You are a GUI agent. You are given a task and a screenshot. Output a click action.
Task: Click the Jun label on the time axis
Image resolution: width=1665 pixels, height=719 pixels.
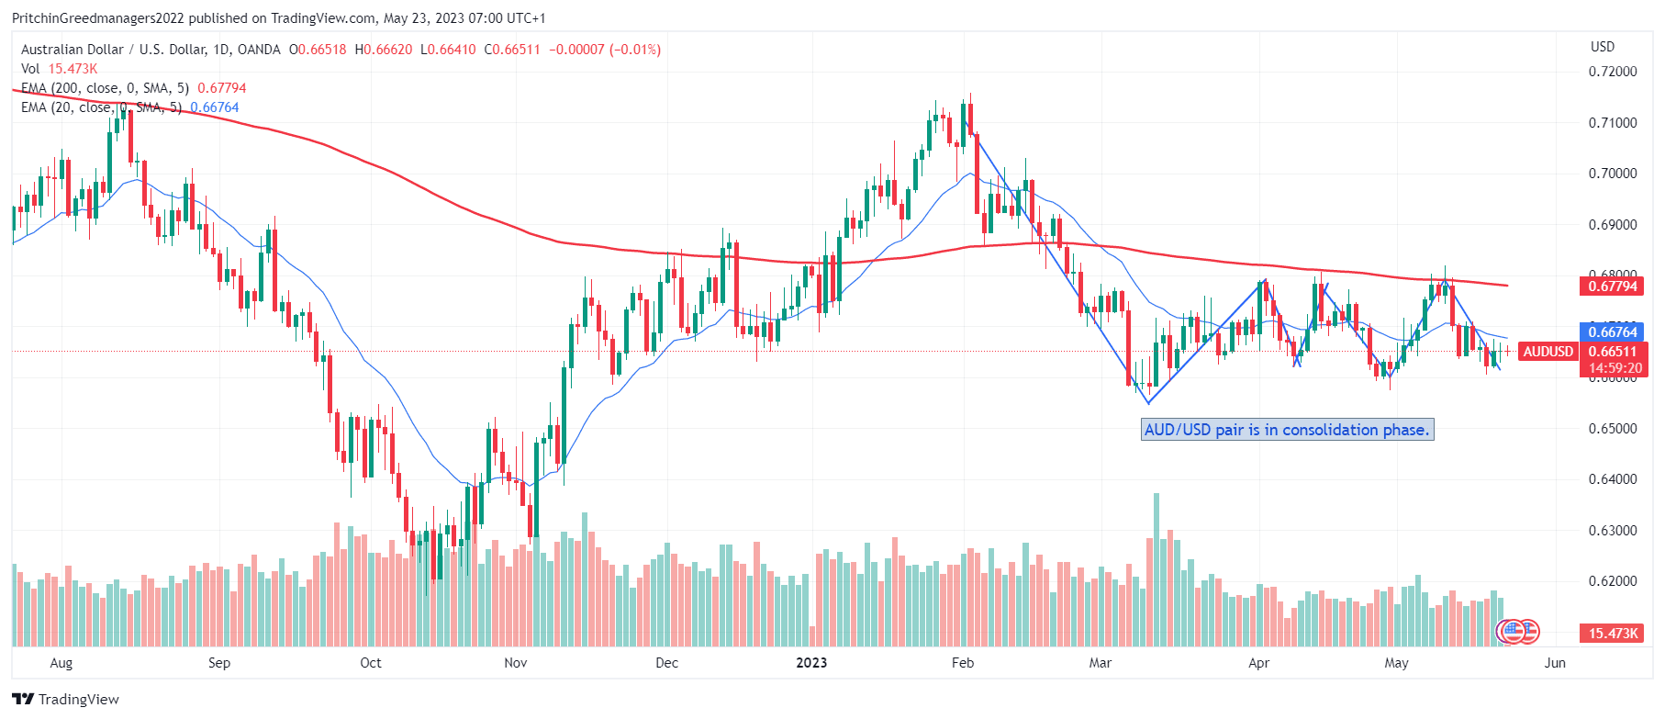1555,663
